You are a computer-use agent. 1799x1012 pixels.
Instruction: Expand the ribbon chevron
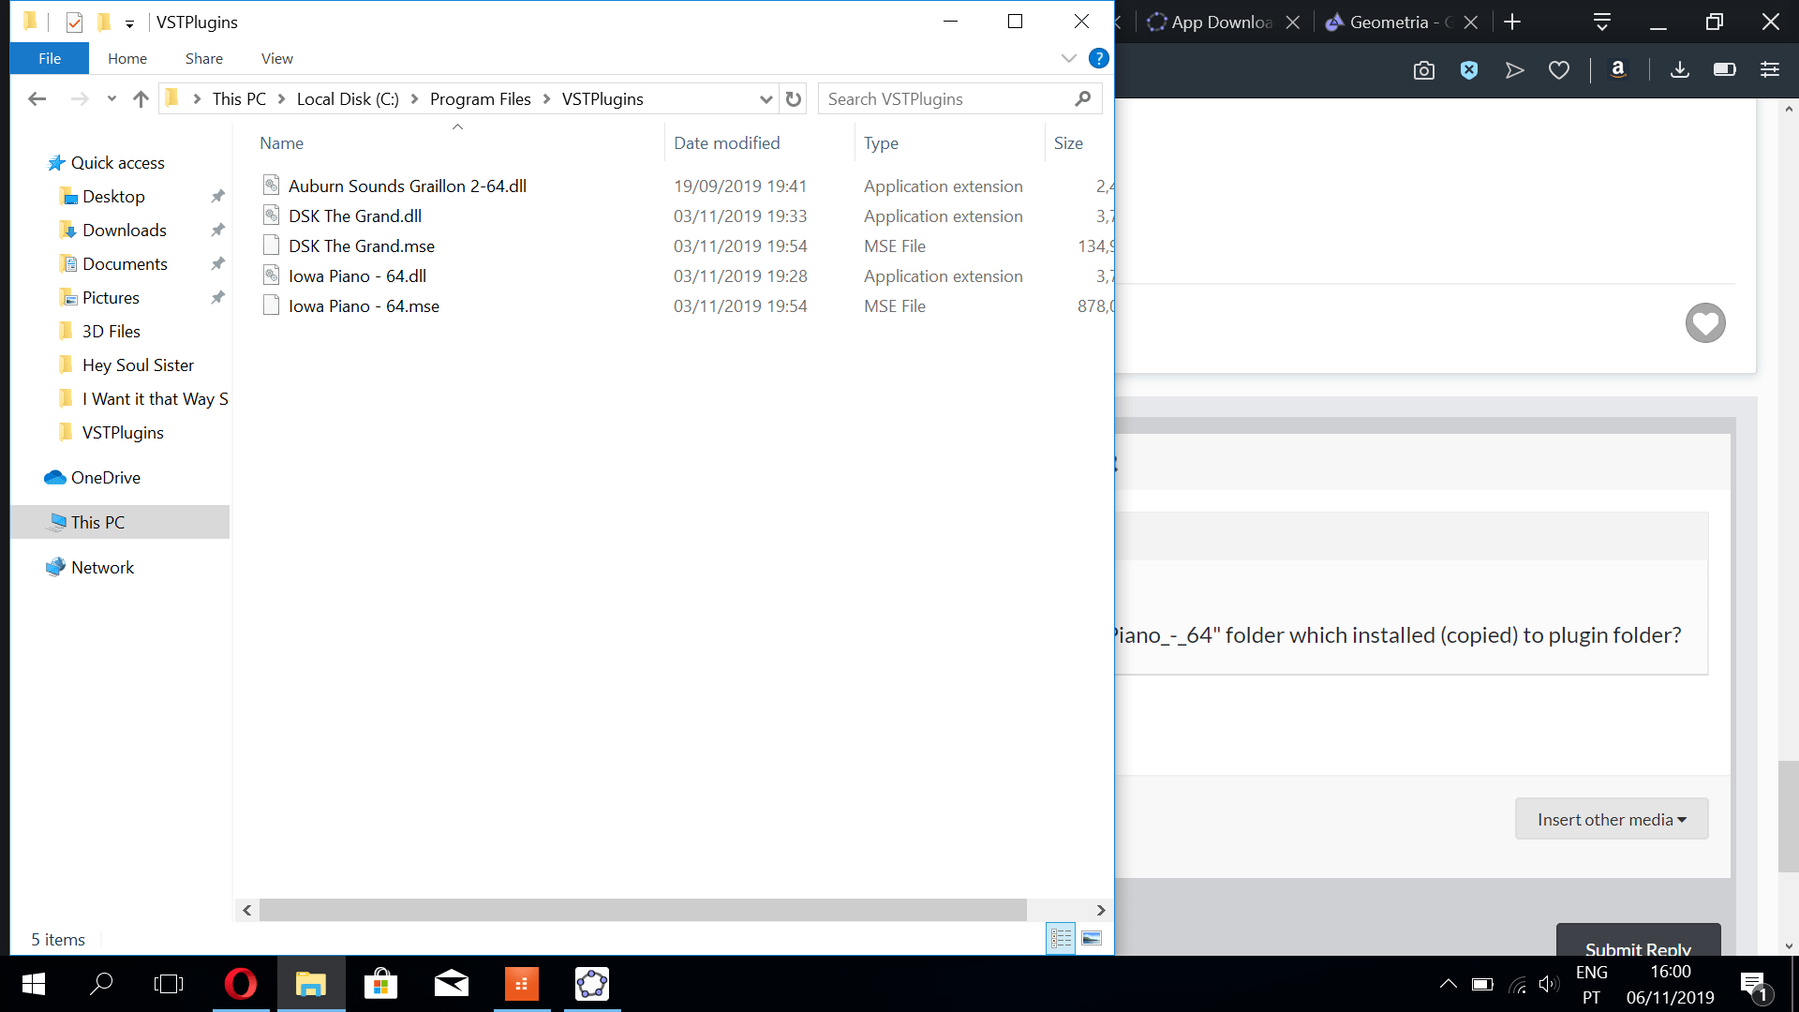point(1068,58)
